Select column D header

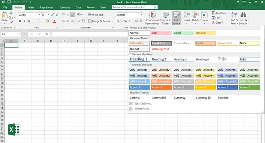[51, 41]
